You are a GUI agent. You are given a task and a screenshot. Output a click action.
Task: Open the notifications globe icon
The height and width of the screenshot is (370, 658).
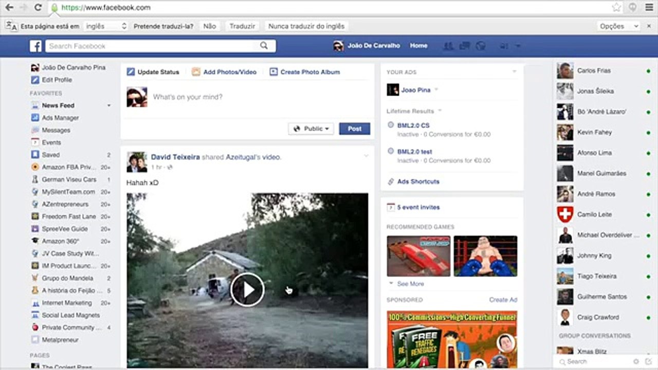[x=481, y=46]
